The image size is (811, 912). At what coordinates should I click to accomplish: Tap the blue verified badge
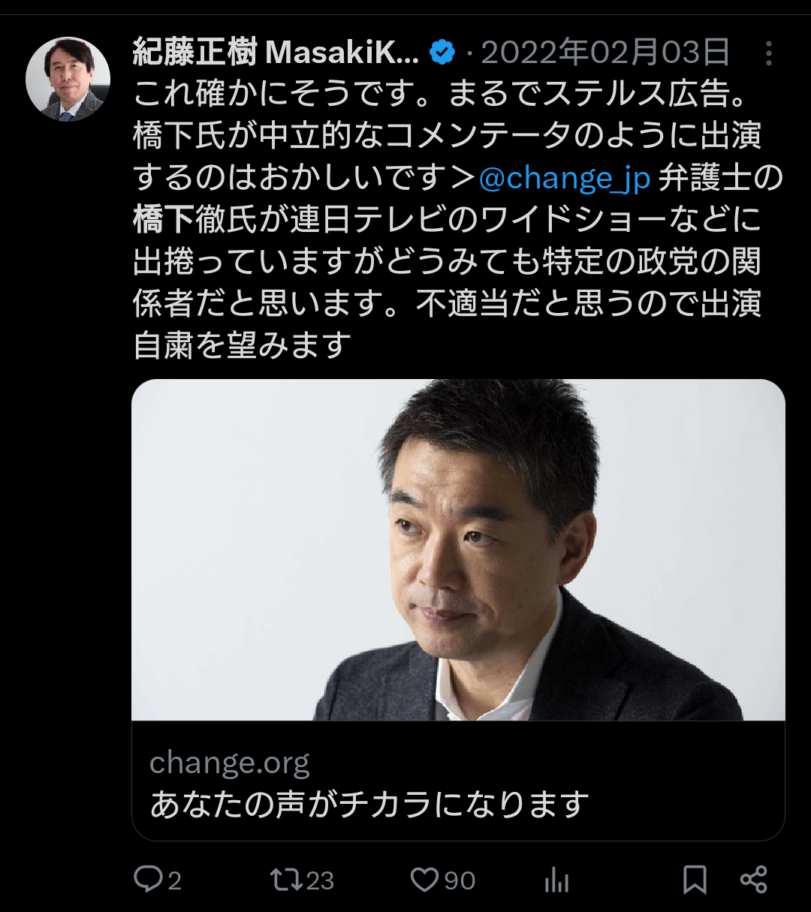click(442, 53)
